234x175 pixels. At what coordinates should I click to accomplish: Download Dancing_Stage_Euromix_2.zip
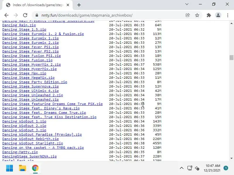coord(30,43)
